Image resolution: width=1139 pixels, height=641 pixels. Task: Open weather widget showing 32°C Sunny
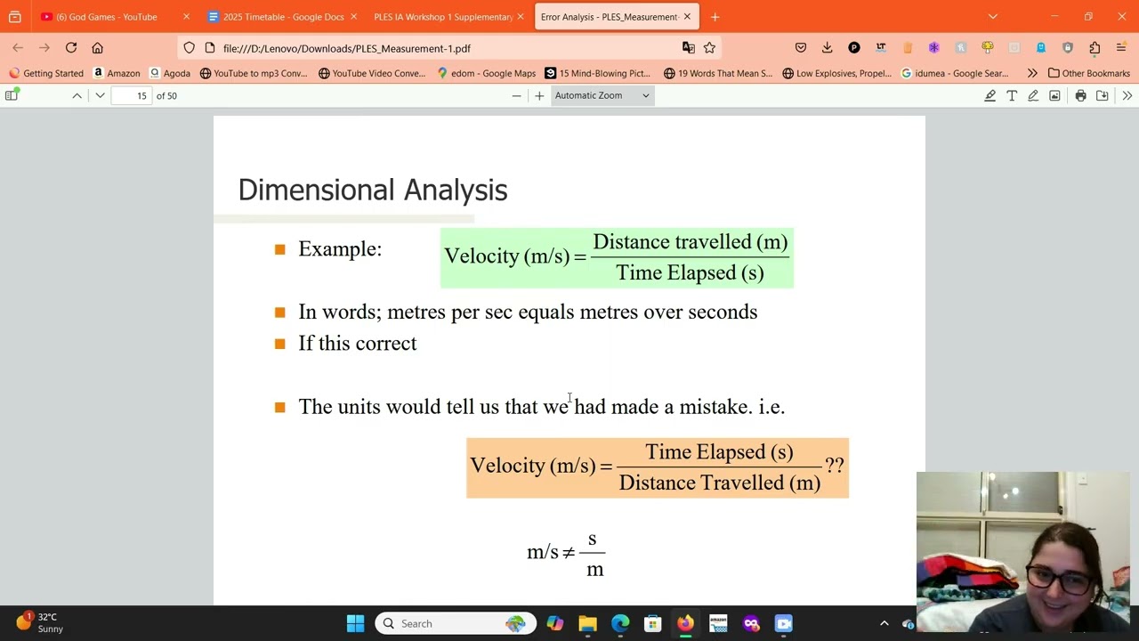coord(40,622)
